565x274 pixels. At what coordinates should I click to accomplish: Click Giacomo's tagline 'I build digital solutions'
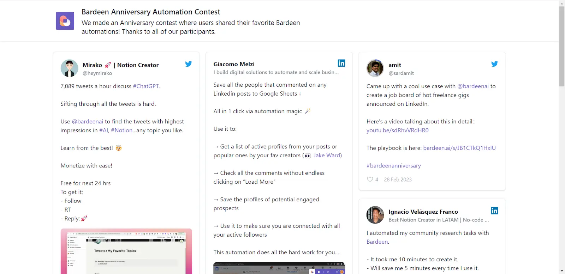tap(276, 72)
